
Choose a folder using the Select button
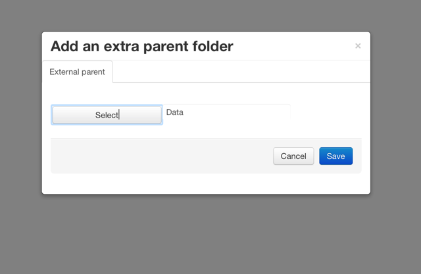click(107, 115)
